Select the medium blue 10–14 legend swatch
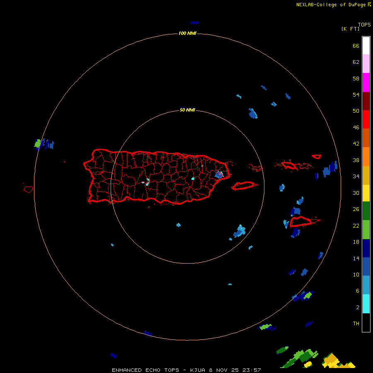Screen dimensions: 373x373 coord(366,266)
